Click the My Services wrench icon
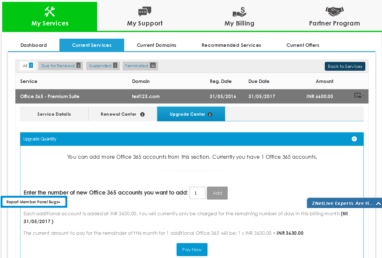This screenshot has width=382, height=258. [x=49, y=11]
